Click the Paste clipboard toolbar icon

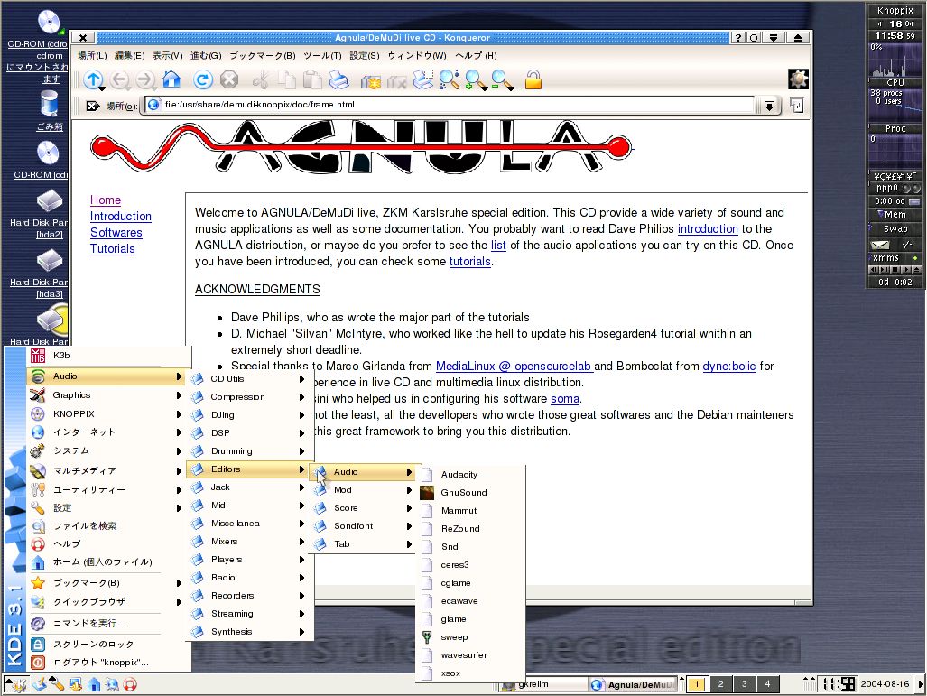pyautogui.click(x=312, y=79)
